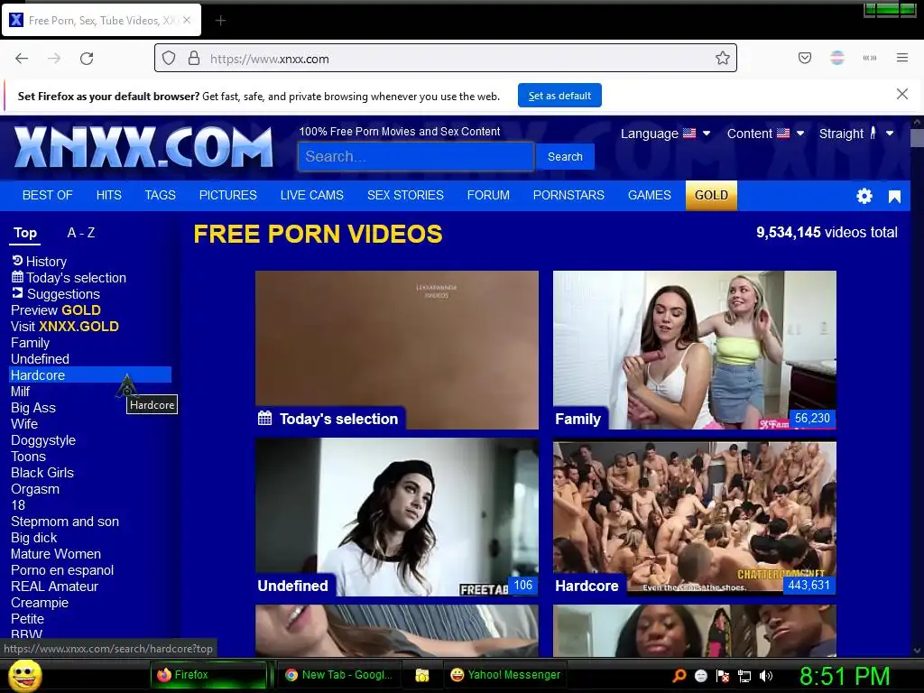
Task: Open the smiley start button on taskbar
Action: [24, 675]
